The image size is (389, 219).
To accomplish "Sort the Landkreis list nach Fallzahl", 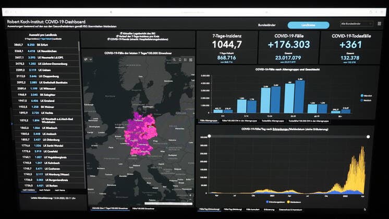I will [45, 190].
